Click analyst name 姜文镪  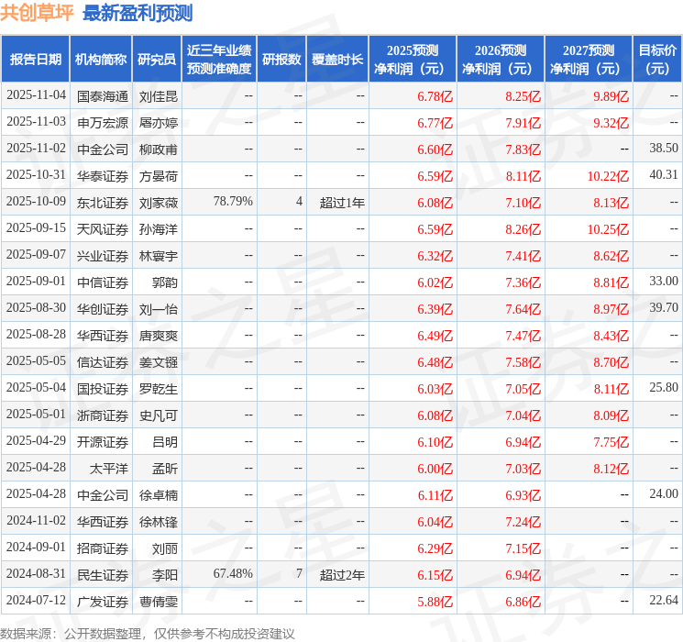pos(159,362)
